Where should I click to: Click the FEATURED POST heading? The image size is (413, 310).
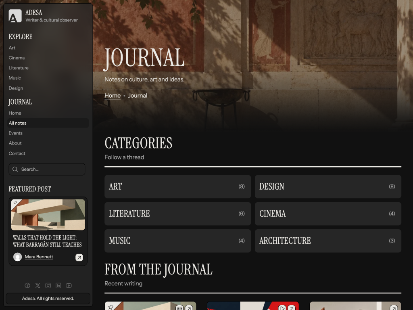coord(30,189)
